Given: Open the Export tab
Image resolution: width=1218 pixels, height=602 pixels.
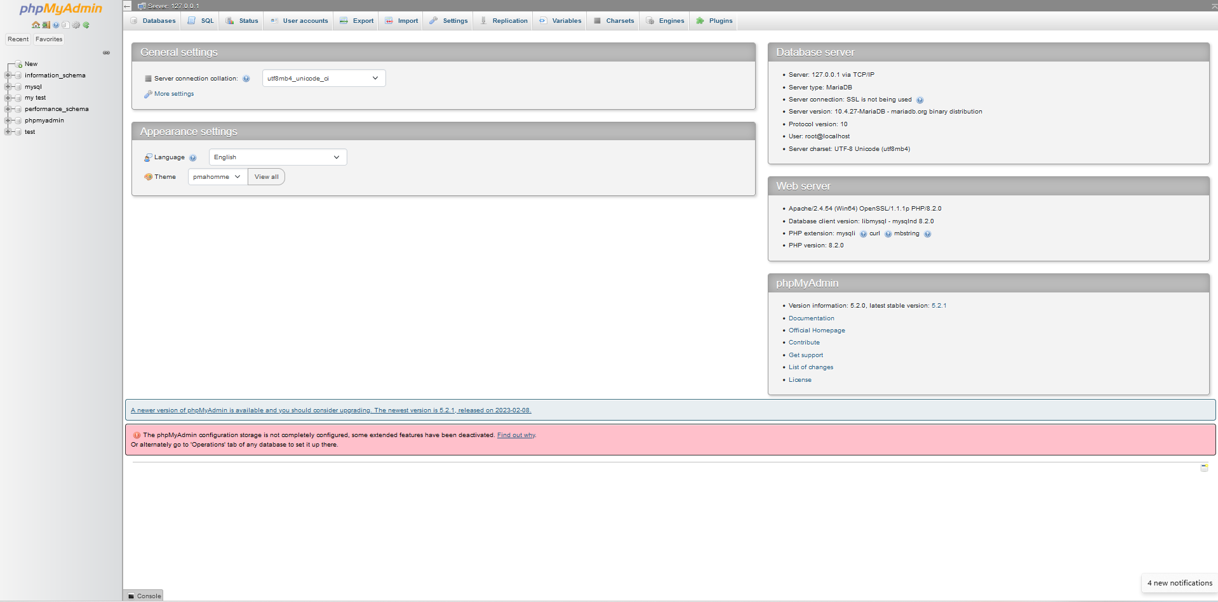Looking at the screenshot, I should click(x=357, y=21).
